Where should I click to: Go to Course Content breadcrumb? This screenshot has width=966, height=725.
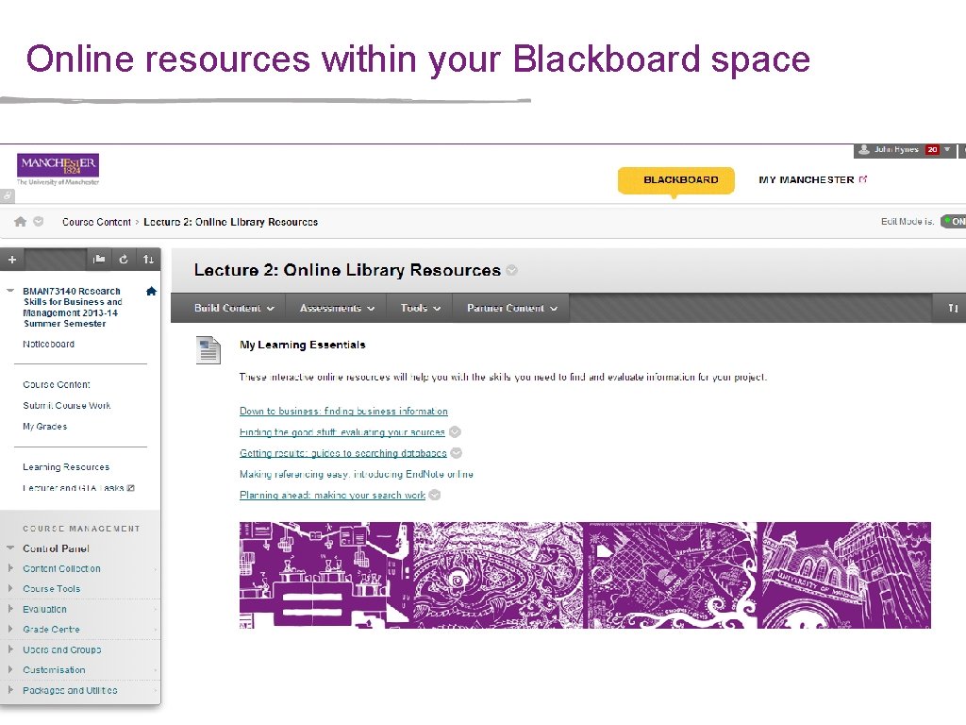tap(97, 222)
